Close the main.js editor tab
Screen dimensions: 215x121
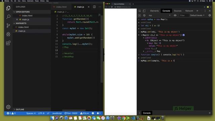pos(89,7)
